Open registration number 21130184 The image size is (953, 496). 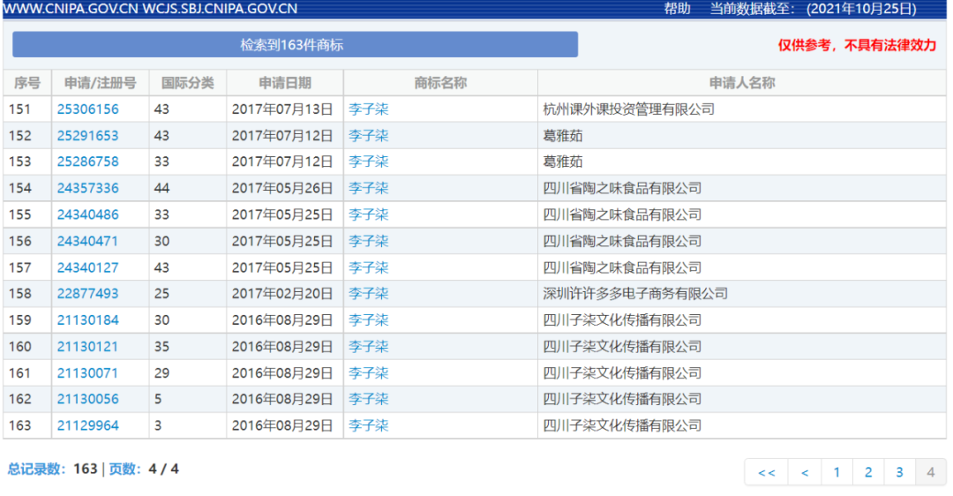pos(87,320)
